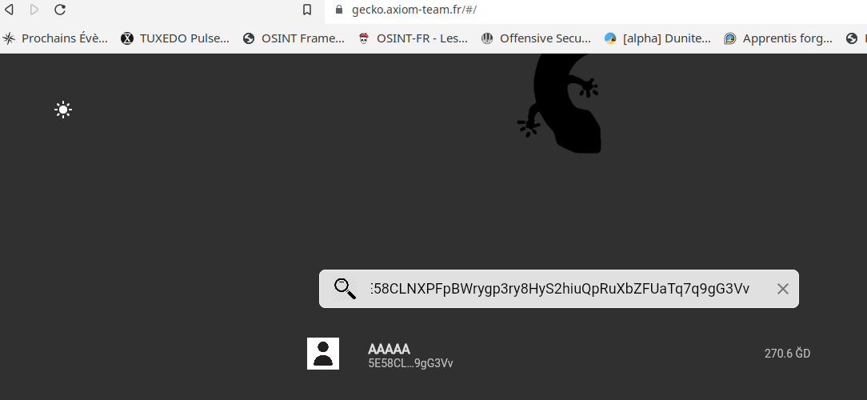
Task: Open the TUXEDO Pulse... bookmark
Action: 174,38
